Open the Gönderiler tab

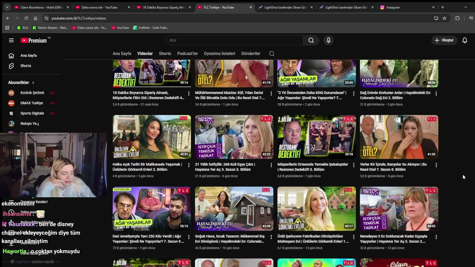(x=250, y=53)
